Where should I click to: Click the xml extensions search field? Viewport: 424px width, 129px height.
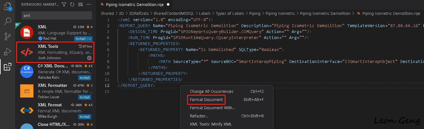point(57,15)
